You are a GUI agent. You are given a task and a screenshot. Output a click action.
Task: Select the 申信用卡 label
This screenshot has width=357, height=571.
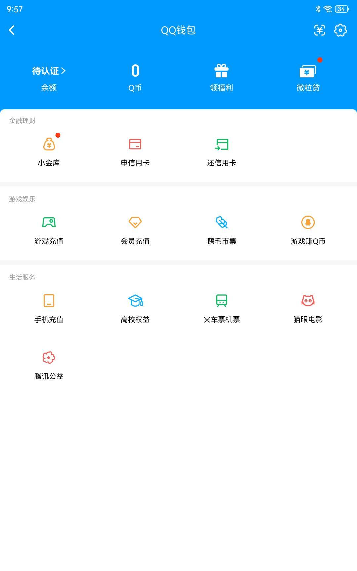coord(135,163)
